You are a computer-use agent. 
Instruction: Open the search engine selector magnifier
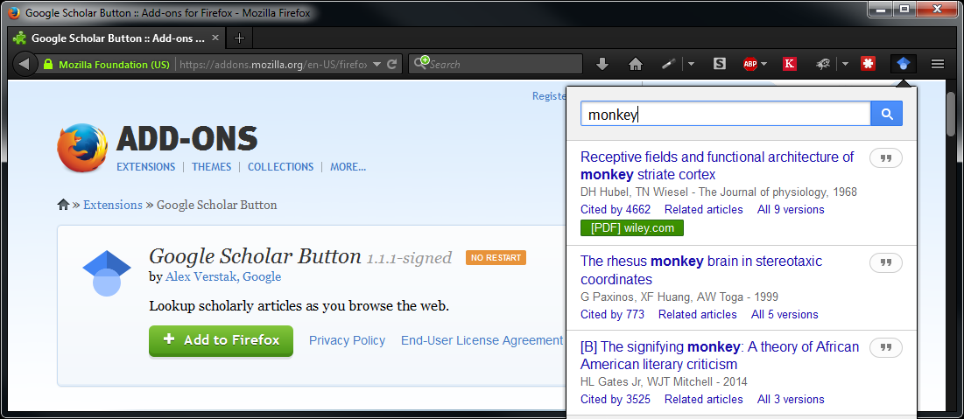[422, 63]
